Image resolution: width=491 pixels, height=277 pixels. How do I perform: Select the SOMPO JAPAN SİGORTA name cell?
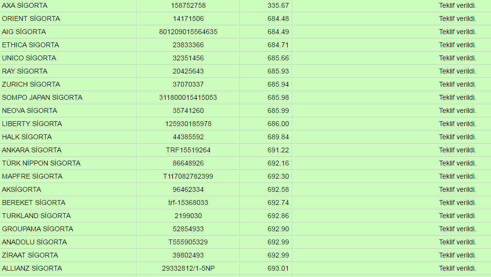click(x=42, y=97)
